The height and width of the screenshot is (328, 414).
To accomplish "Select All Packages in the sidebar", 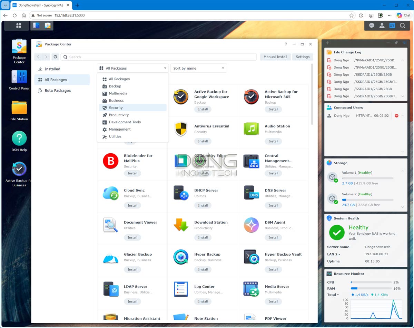I will (62, 80).
